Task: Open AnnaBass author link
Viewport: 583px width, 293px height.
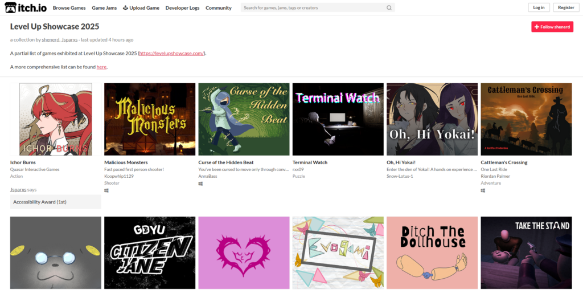Action: pos(207,176)
